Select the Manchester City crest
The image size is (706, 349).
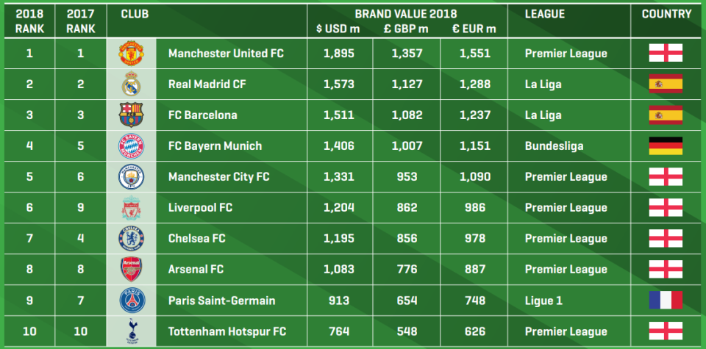coord(132,177)
